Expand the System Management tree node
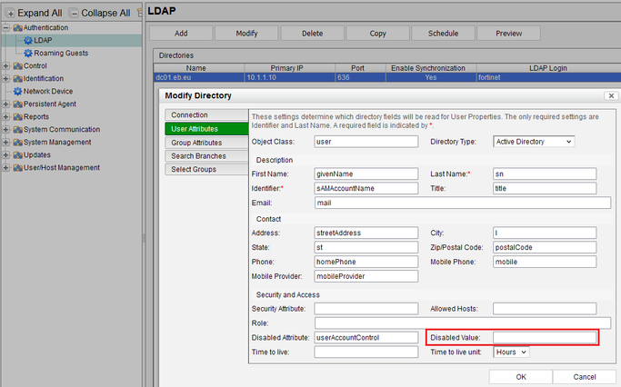 [5, 142]
